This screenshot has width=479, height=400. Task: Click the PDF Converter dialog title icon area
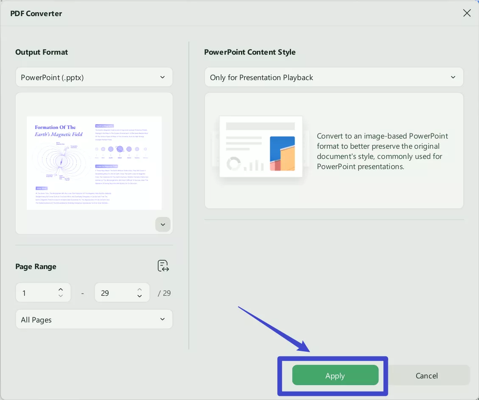pyautogui.click(x=36, y=13)
